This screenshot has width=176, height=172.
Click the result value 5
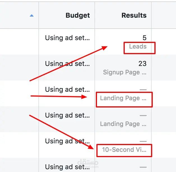144,38
